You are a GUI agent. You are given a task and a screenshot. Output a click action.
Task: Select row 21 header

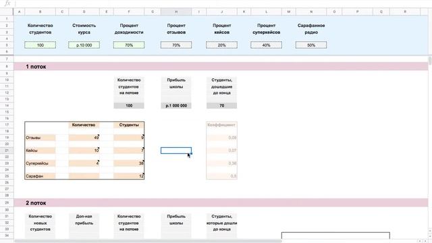pyautogui.click(x=7, y=151)
